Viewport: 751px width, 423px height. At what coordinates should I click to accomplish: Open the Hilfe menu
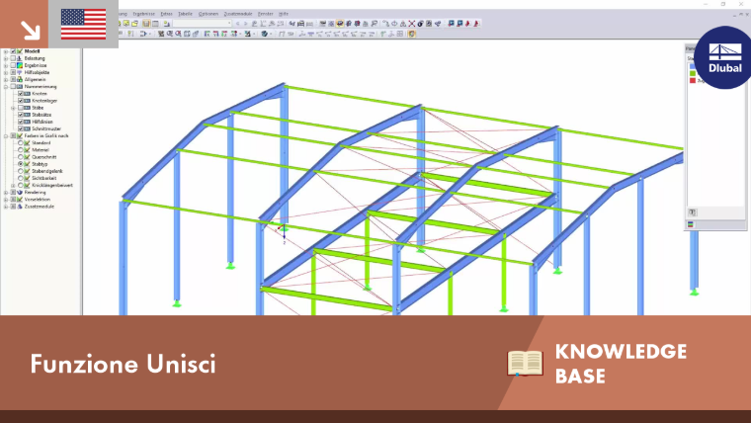point(284,14)
